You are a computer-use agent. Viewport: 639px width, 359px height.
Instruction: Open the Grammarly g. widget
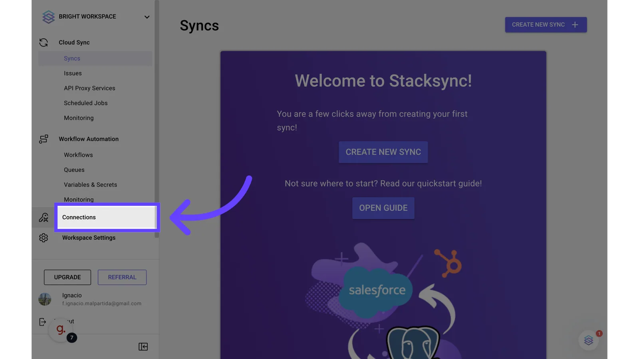61,330
